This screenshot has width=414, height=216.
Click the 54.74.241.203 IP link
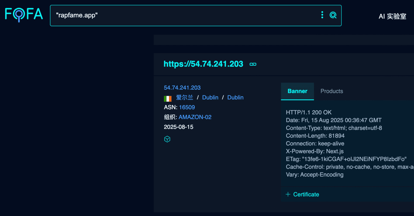(182, 88)
